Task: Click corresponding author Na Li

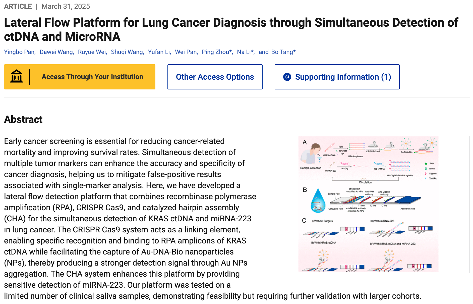Action: (x=245, y=52)
